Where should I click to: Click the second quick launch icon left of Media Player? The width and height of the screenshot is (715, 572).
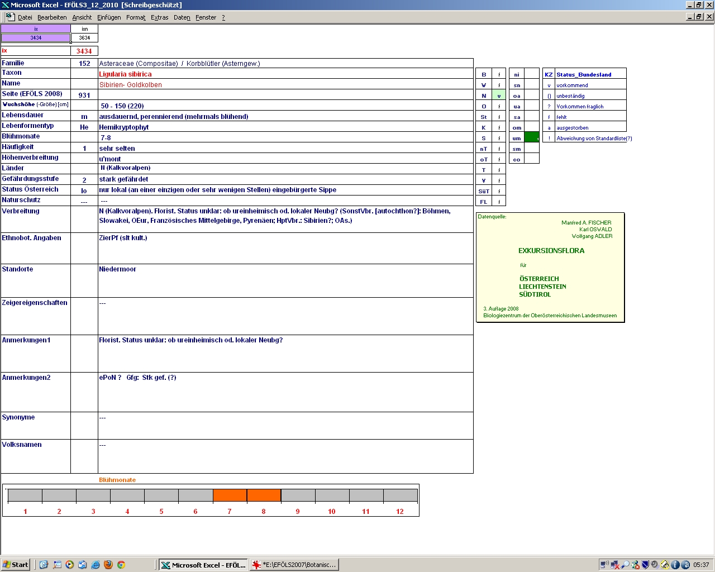click(56, 565)
